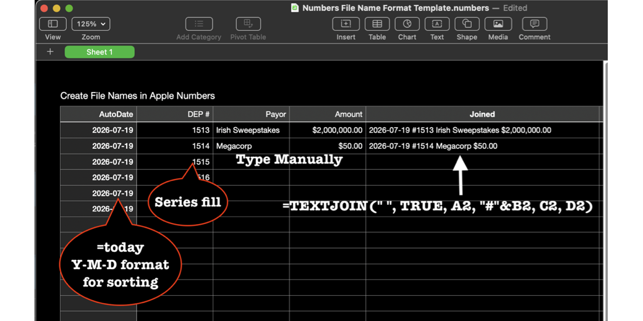Select the DEP # column header

point(175,114)
